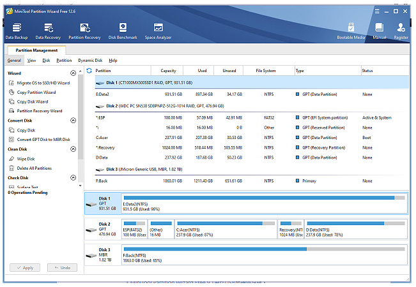Choose Copy Disk under Convert Disk
416x287 pixels.
pos(22,130)
